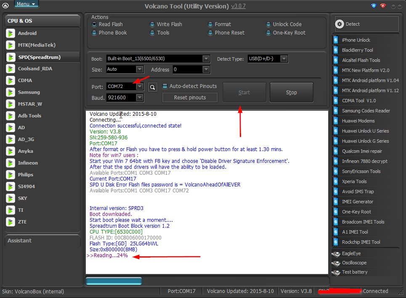Click the red diamond icon in title bar
The width and height of the screenshot is (406, 298).
383,6
